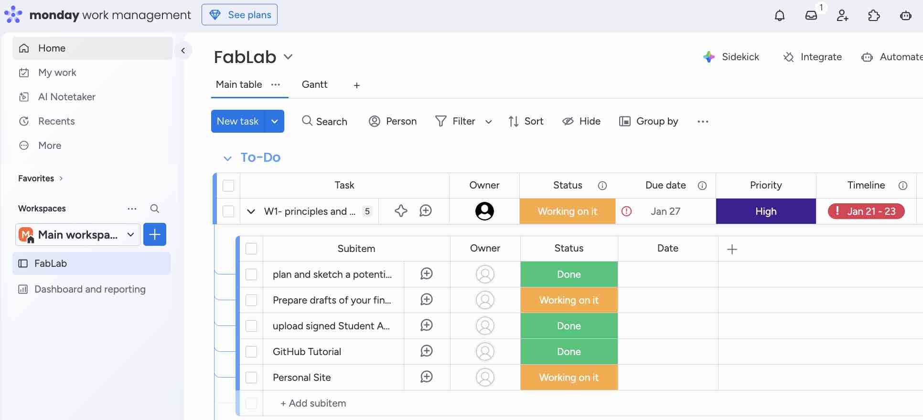The width and height of the screenshot is (923, 420).
Task: Check the Subitem header select-all checkbox
Action: pos(251,249)
